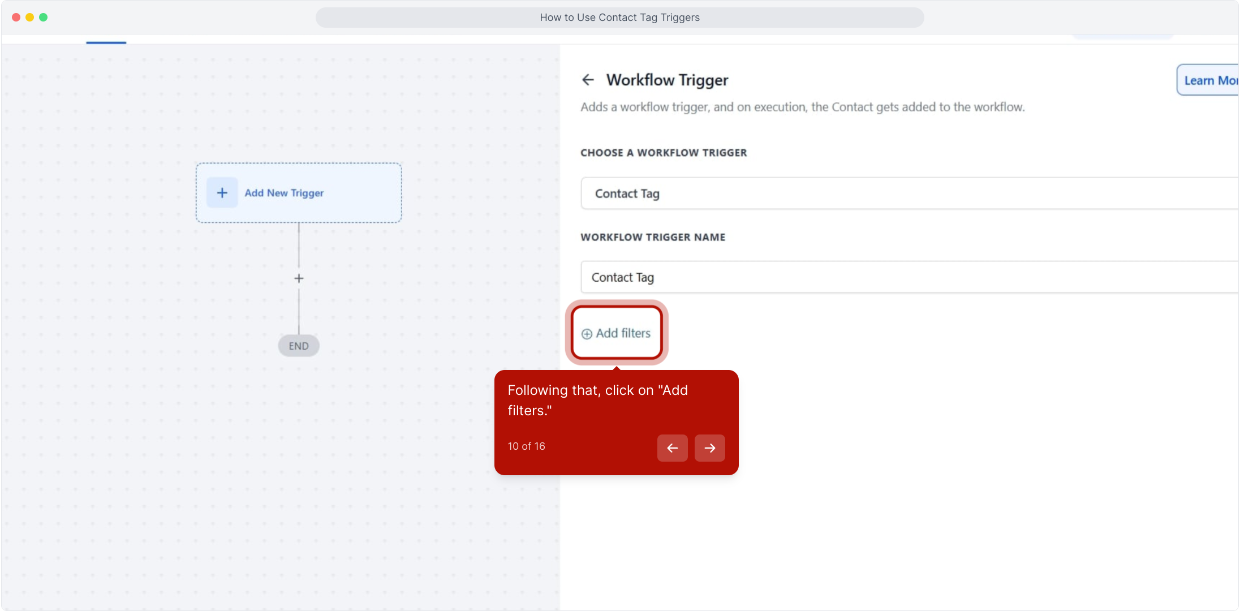Click the title bar How to Use Contact Tag Triggers
This screenshot has height=611, width=1240.
619,18
